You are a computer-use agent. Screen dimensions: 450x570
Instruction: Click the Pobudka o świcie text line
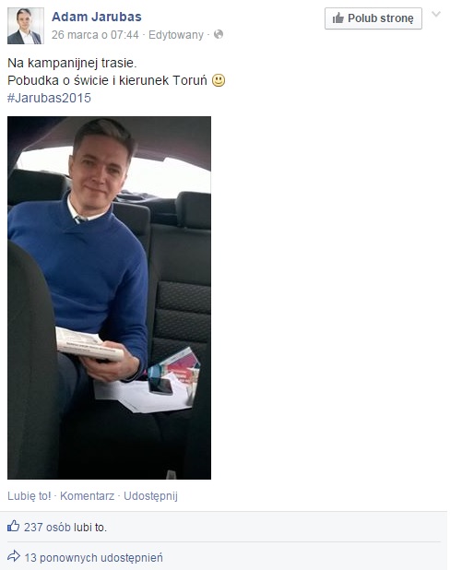pos(107,80)
